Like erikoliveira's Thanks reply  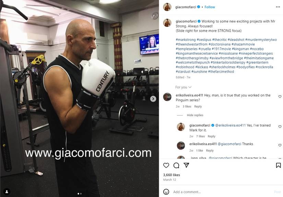pos(280,145)
